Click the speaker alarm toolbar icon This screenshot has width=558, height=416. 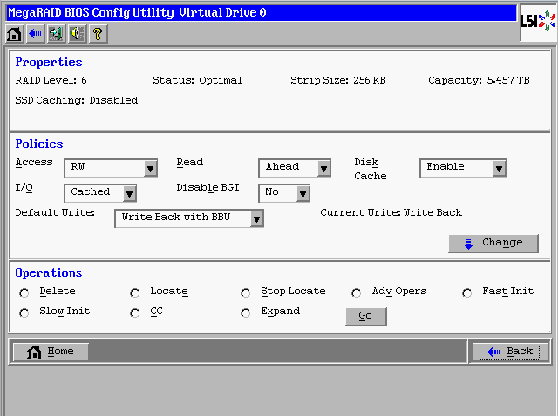[78, 34]
